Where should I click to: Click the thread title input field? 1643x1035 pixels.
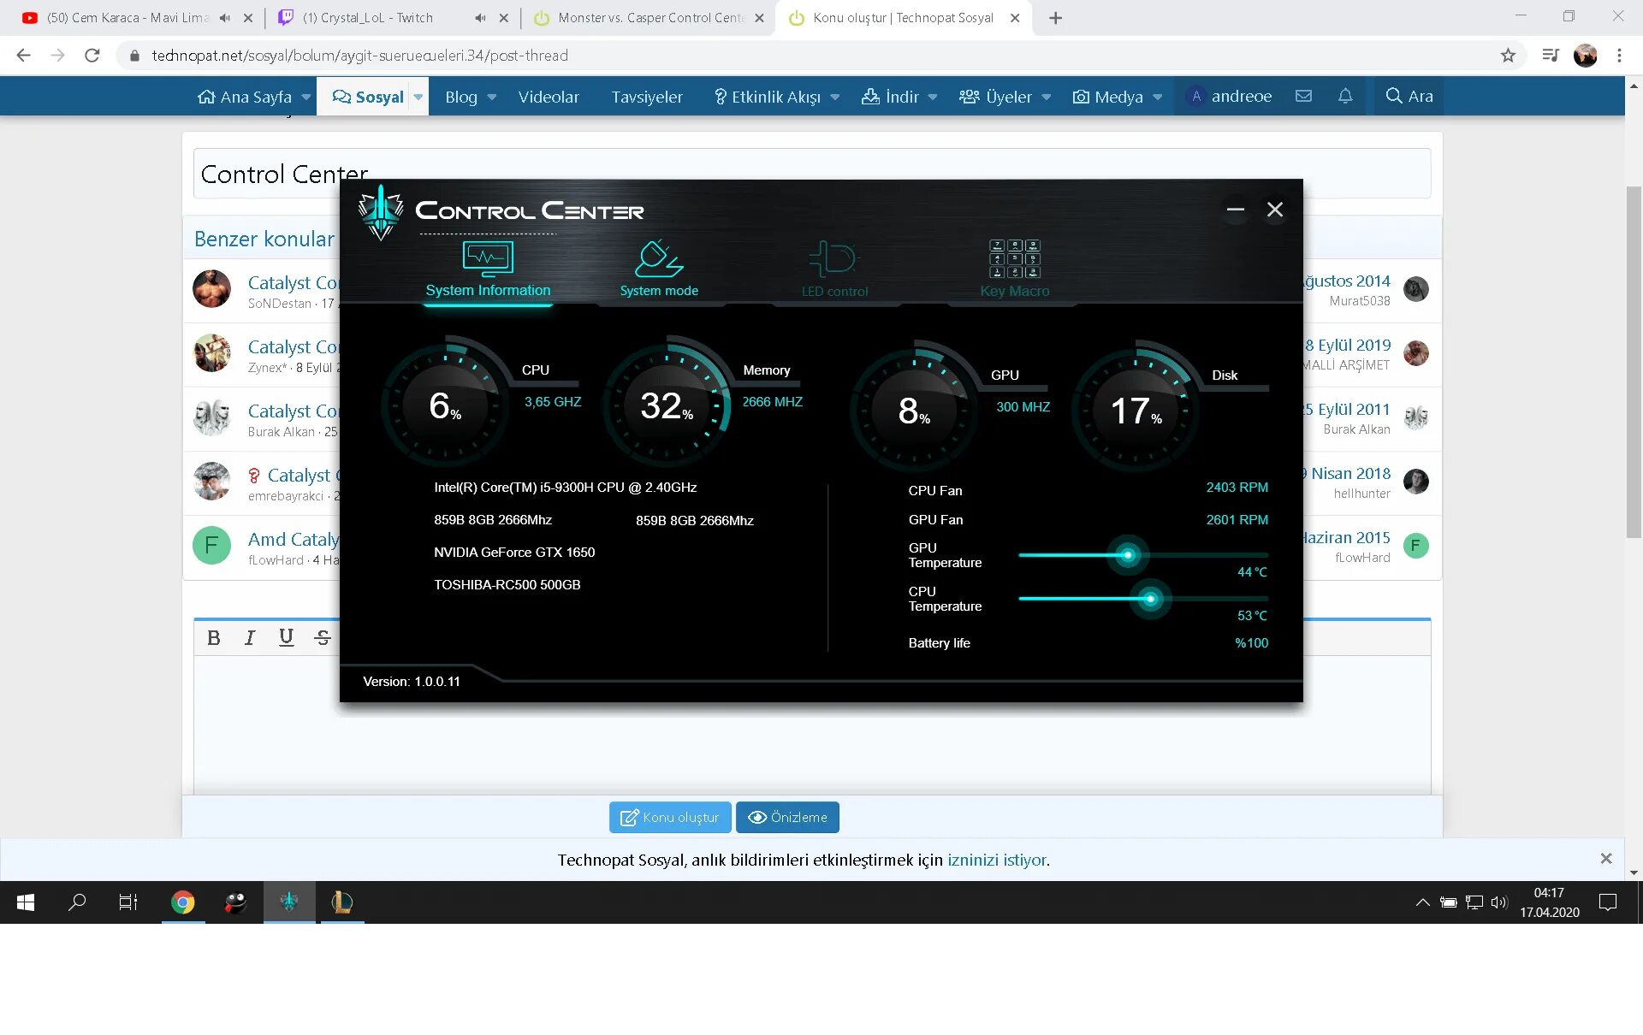(x=811, y=174)
